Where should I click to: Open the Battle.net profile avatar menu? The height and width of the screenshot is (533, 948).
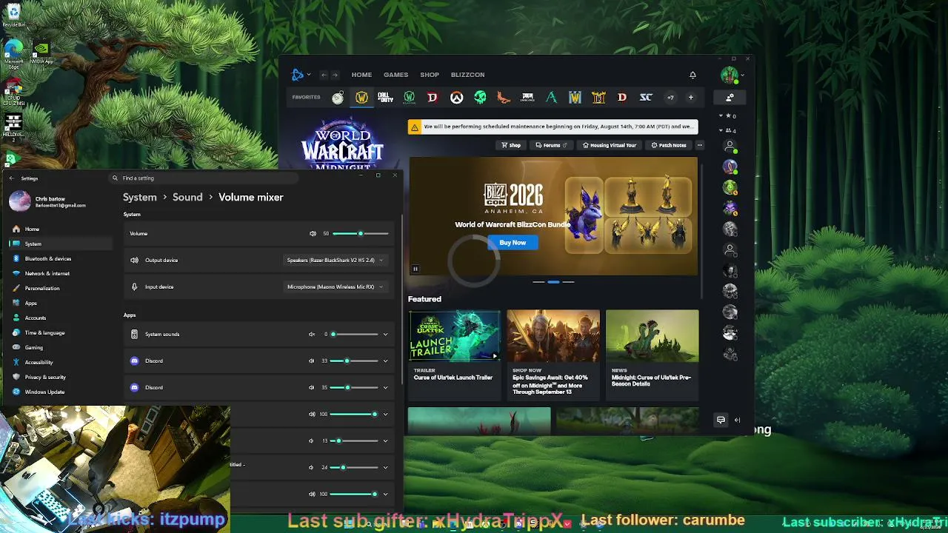coord(730,75)
